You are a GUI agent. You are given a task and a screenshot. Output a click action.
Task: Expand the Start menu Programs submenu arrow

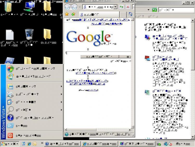tap(61, 86)
